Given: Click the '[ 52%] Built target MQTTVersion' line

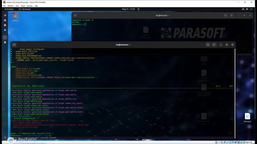Looking at the screenshot, I should pyautogui.click(x=27, y=101).
